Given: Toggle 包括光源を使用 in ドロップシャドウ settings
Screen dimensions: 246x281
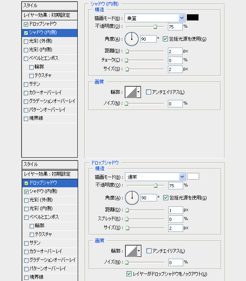Looking at the screenshot, I should (x=166, y=198).
